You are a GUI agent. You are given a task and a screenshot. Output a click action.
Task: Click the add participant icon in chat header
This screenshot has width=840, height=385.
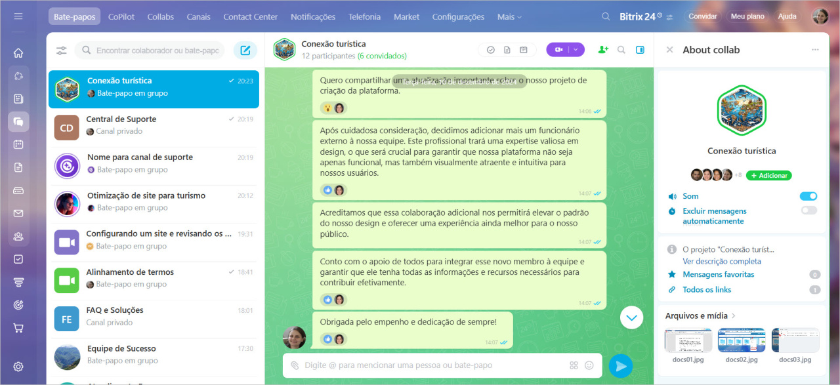[x=603, y=50]
